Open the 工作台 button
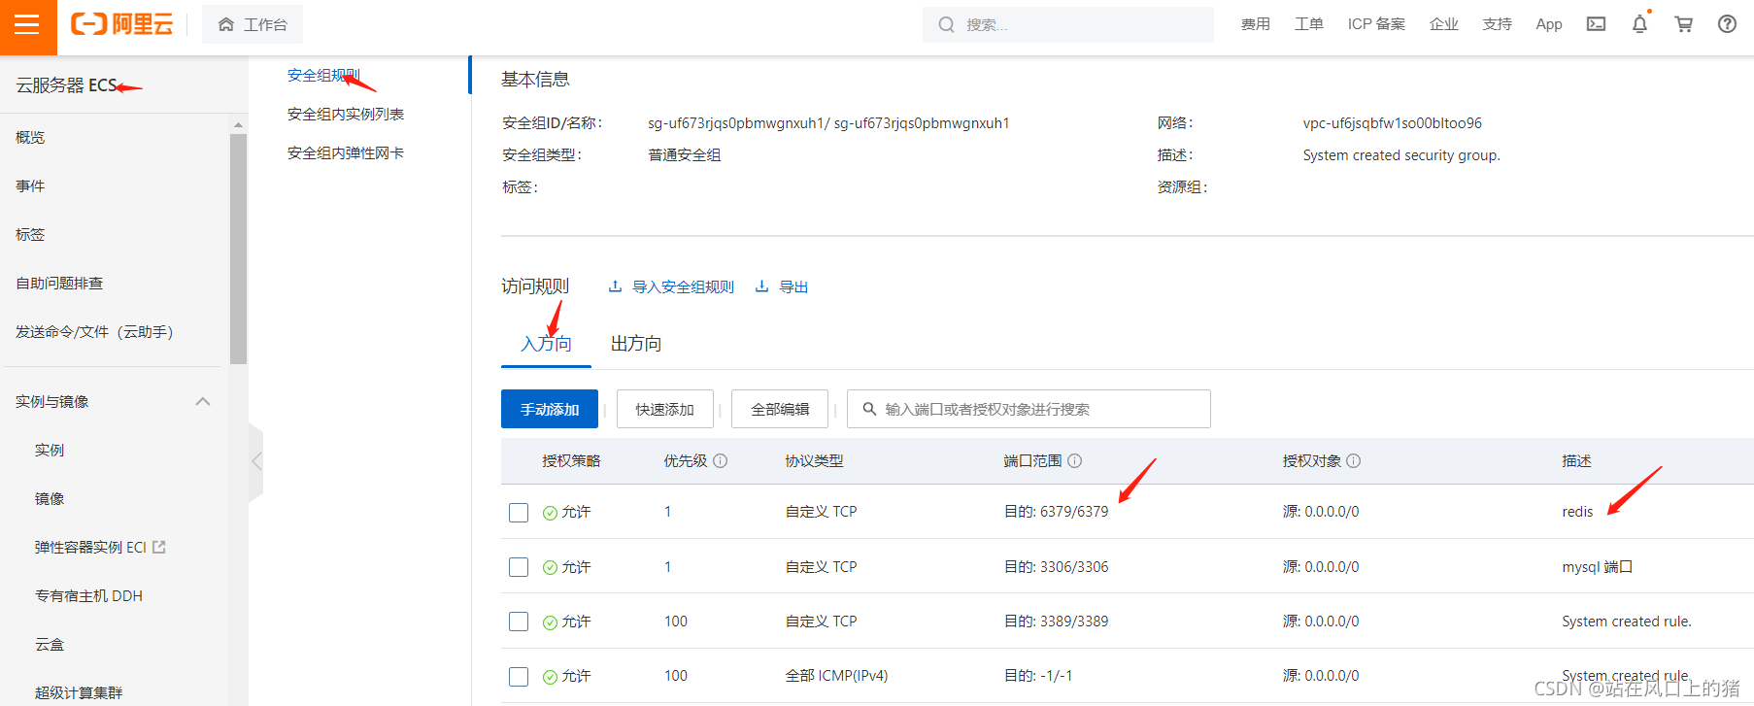Screen dimensions: 1754x706 pos(253,24)
